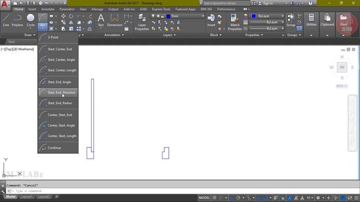The image size is (360, 202).
Task: Expand the Annotation panel
Action: pyautogui.click(x=114, y=35)
